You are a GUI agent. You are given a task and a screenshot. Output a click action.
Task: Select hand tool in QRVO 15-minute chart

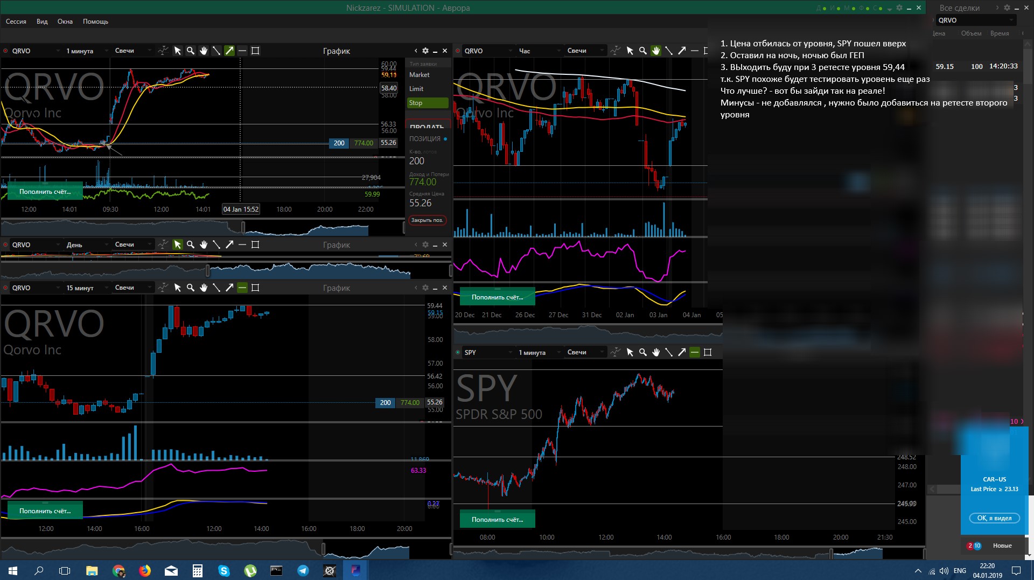tap(204, 288)
